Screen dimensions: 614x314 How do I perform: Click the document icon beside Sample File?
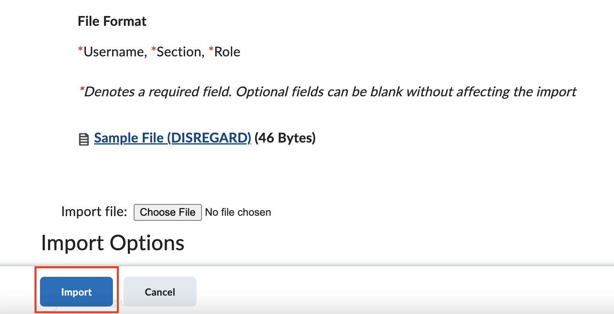84,139
